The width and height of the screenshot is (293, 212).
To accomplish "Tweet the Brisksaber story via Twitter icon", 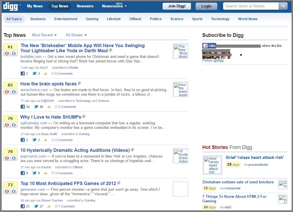I will (x=34, y=73).
